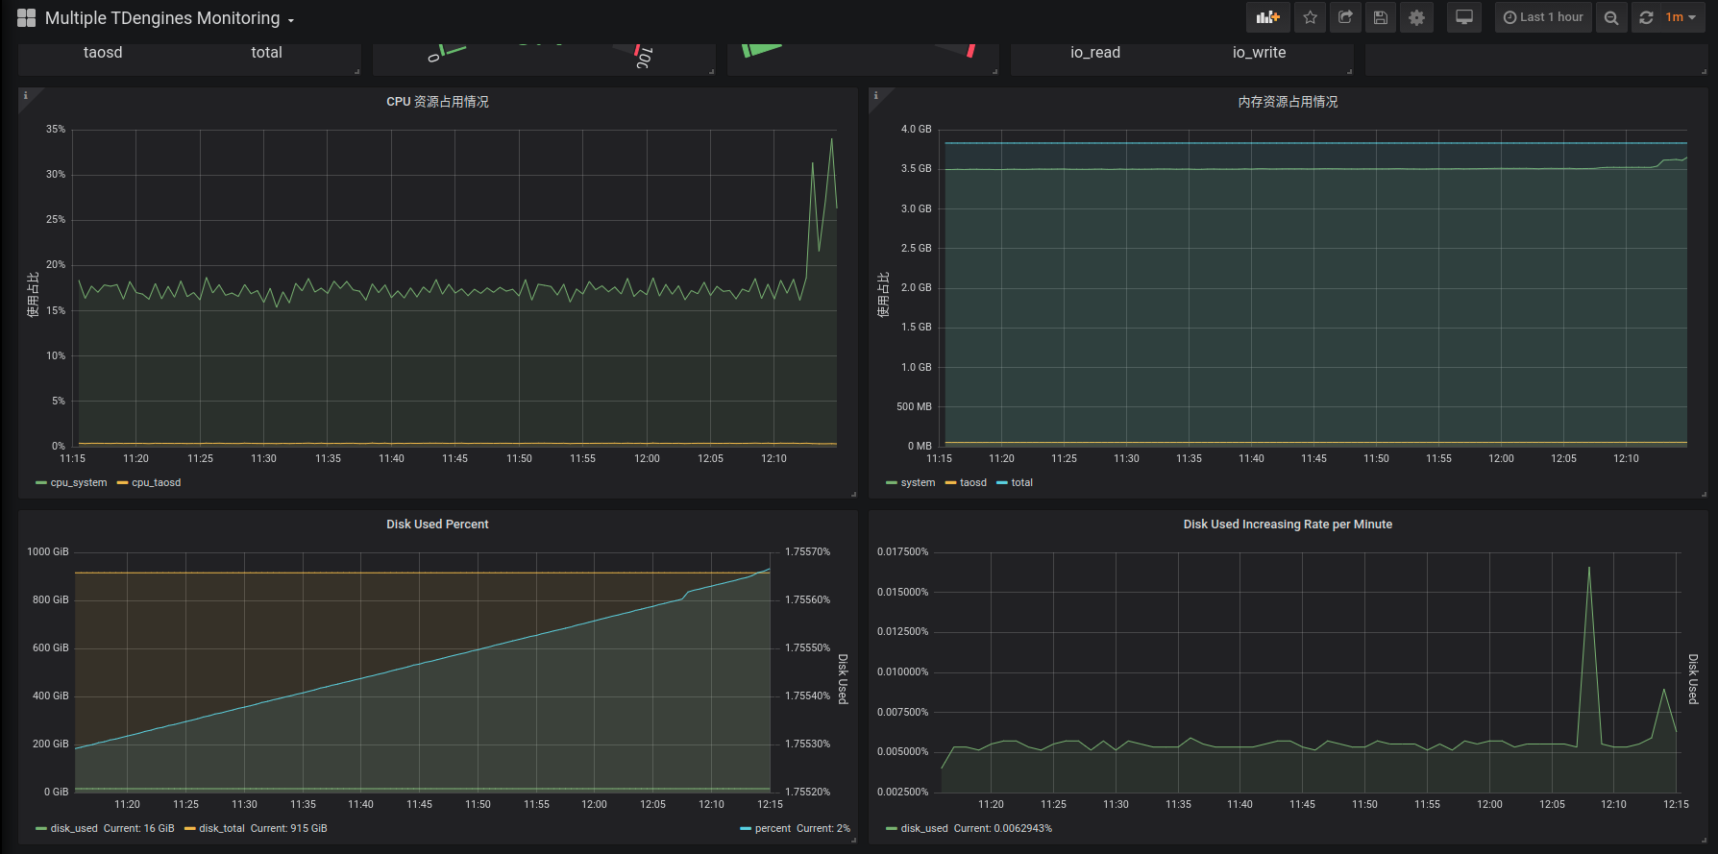Star this dashboard as favorite

click(1310, 17)
